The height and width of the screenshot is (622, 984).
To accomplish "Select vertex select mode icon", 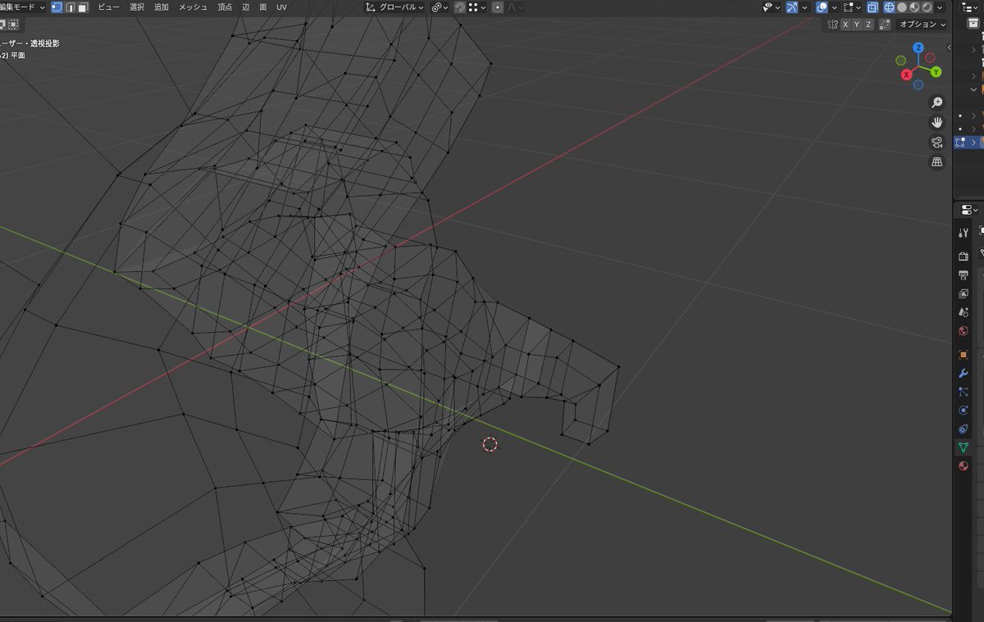I will point(57,7).
